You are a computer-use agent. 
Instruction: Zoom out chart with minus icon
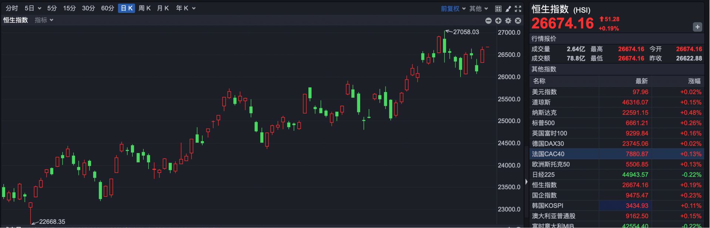[488, 21]
